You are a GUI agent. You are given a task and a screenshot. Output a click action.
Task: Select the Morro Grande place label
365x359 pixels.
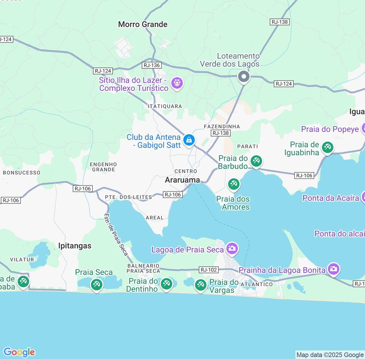pyautogui.click(x=143, y=25)
